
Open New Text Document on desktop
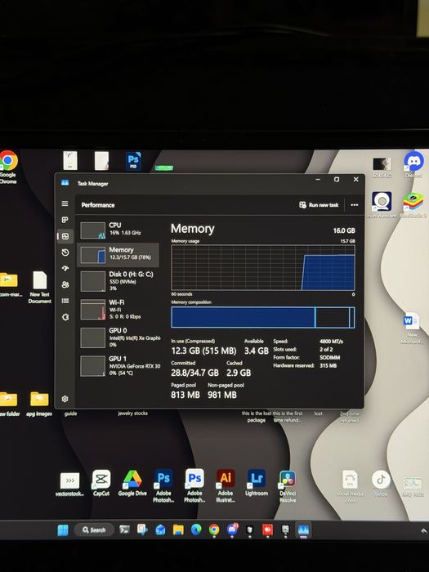tap(40, 287)
